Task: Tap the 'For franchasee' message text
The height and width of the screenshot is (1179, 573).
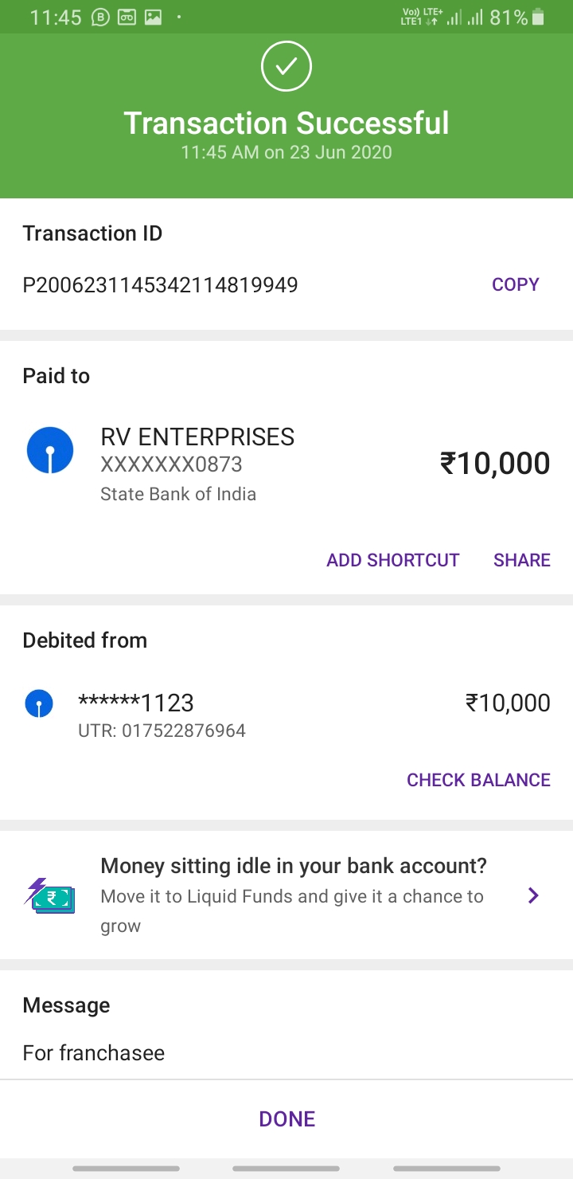Action: pos(94,1053)
